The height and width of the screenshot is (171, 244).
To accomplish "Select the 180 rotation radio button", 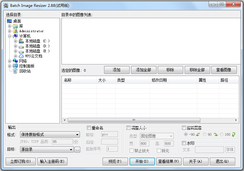I will [222, 134].
